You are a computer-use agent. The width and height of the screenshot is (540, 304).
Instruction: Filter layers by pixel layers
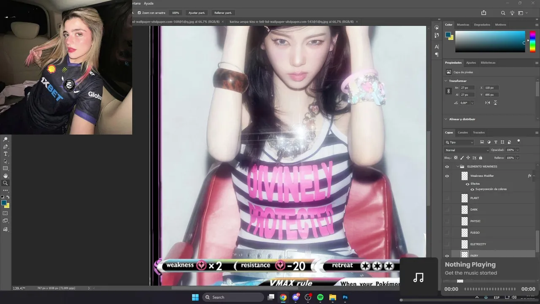482,142
